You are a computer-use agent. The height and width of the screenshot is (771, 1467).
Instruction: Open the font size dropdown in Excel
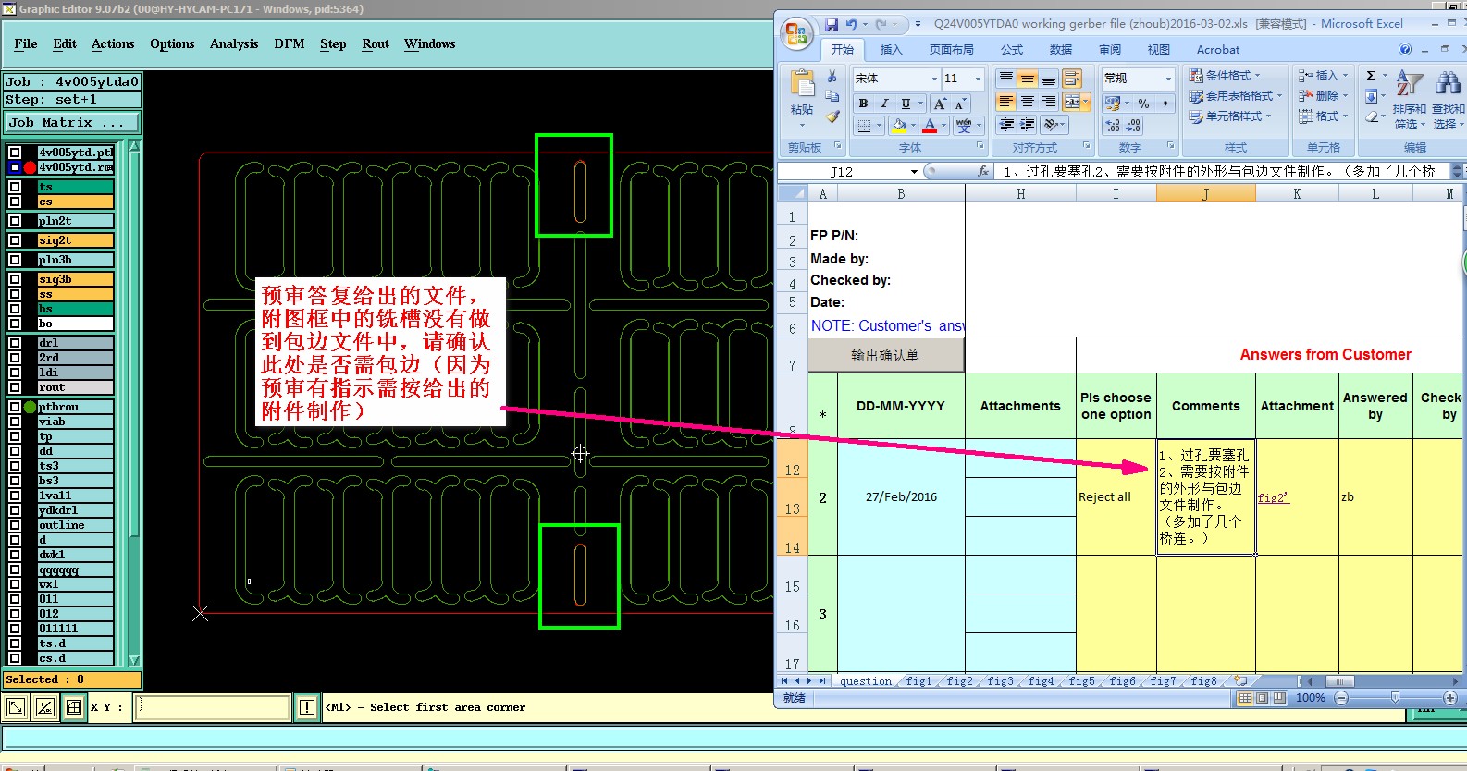978,79
